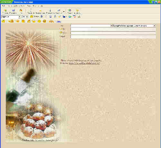The image size is (161, 148).
Task: Open the font name dropdown
Action: 19,17
